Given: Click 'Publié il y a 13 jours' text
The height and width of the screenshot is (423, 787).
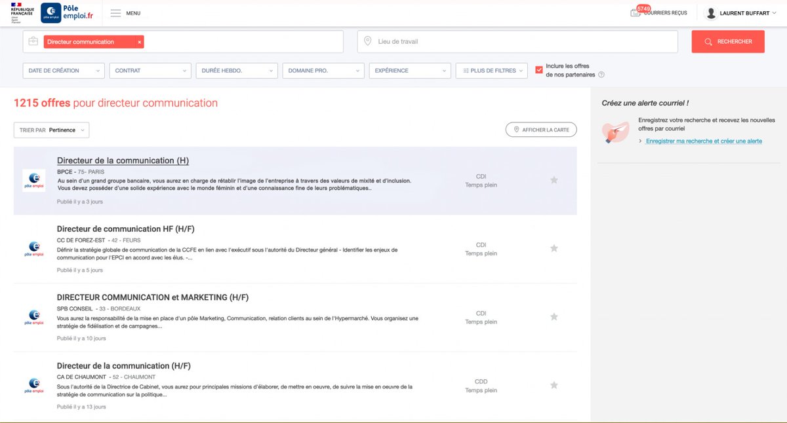Looking at the screenshot, I should [81, 407].
